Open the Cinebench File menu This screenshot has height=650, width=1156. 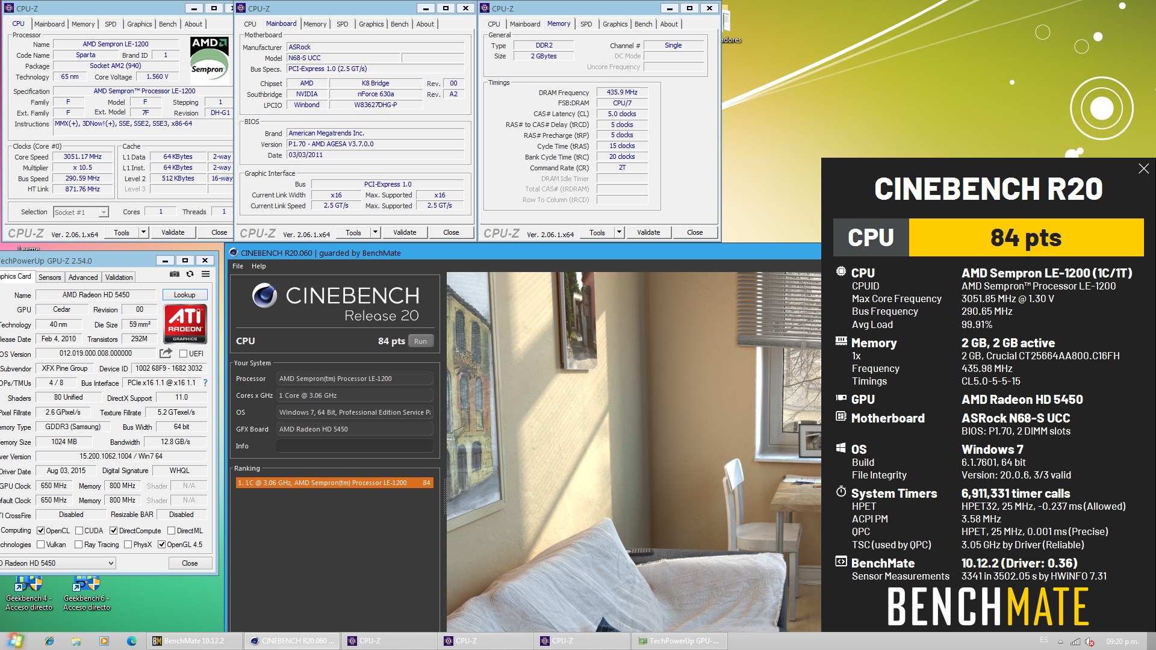point(238,266)
